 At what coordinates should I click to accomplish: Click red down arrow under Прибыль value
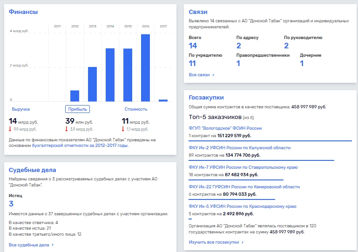67,129
